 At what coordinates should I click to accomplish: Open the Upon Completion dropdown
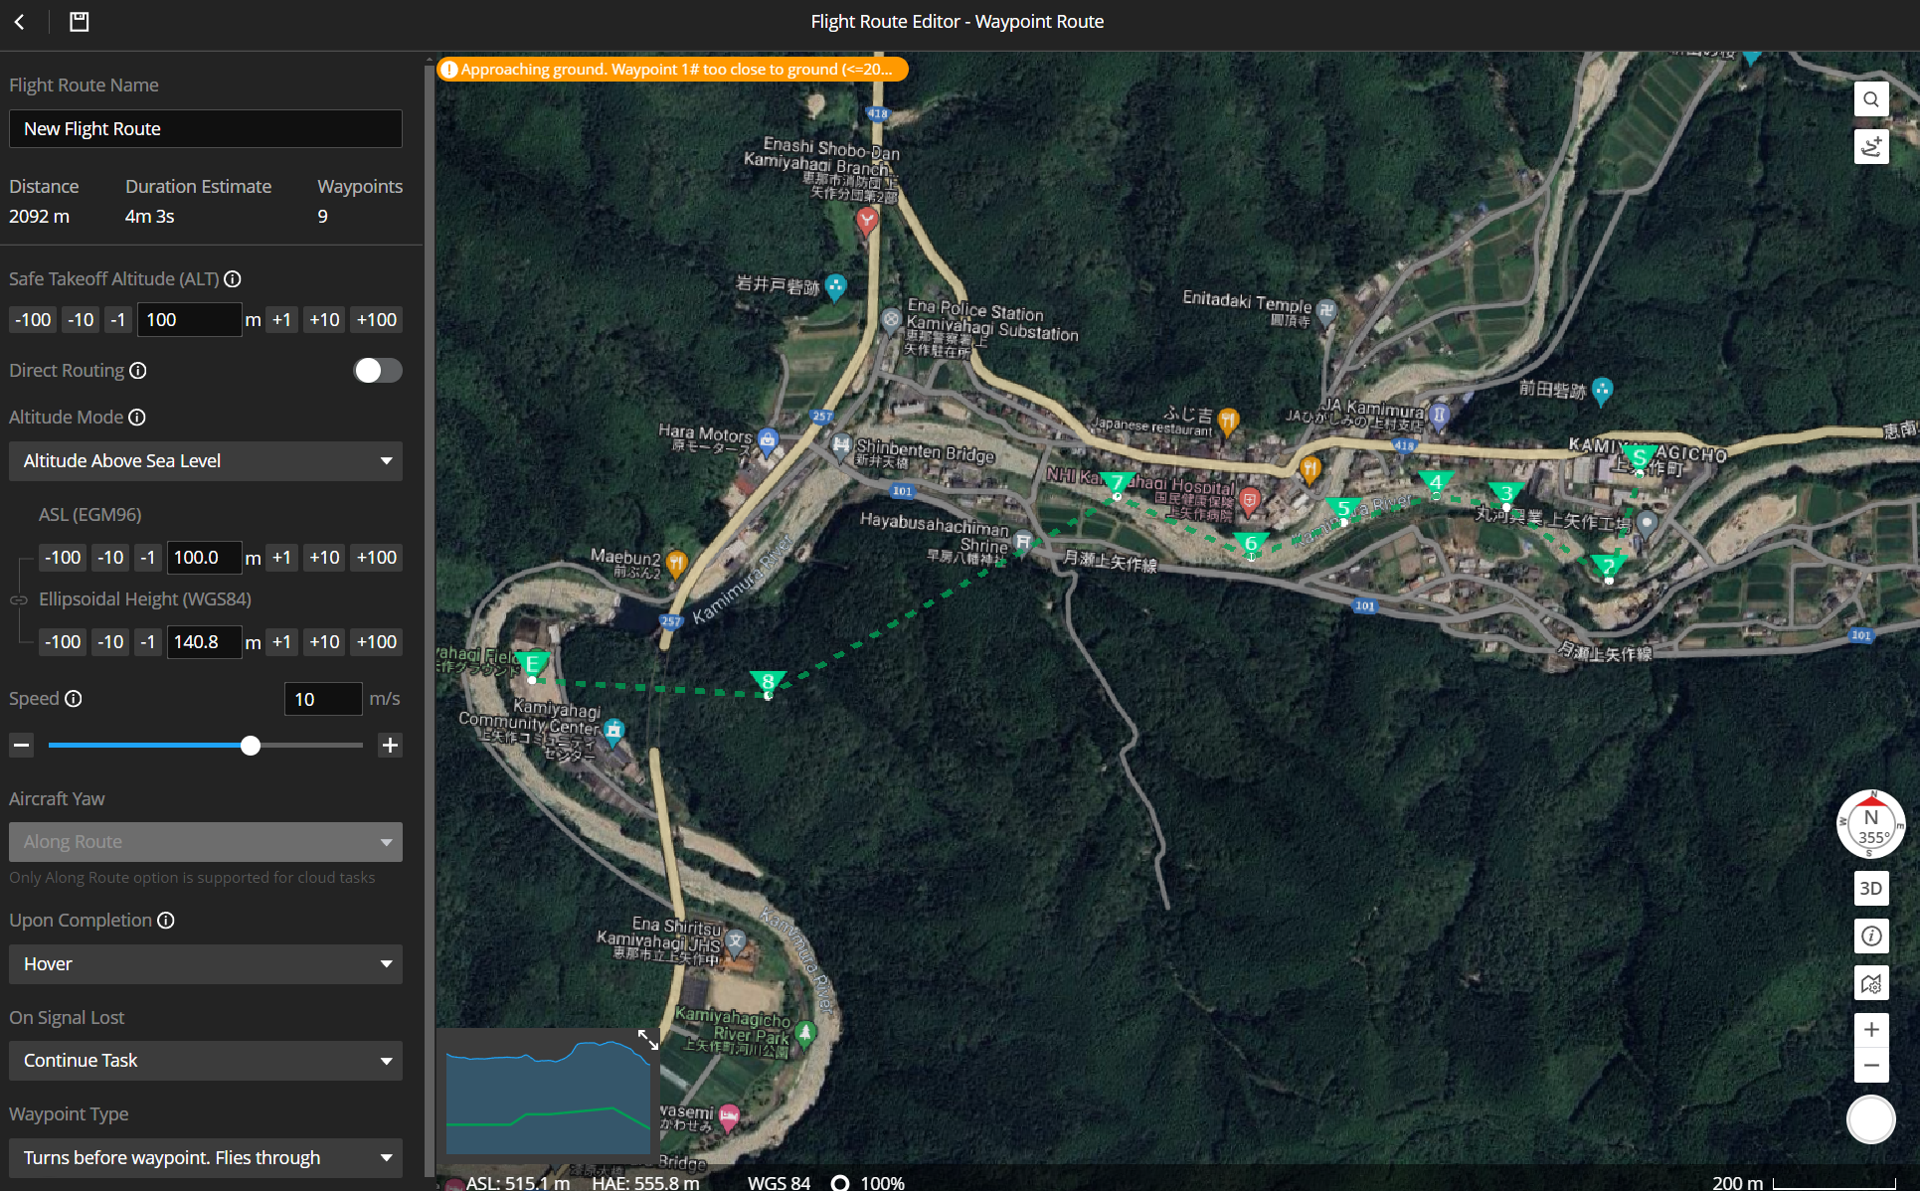point(205,963)
